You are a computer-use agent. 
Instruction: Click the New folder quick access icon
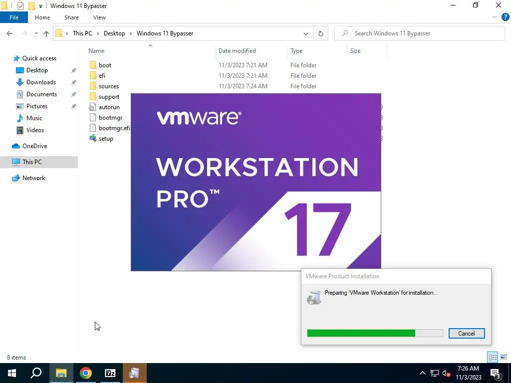click(31, 6)
